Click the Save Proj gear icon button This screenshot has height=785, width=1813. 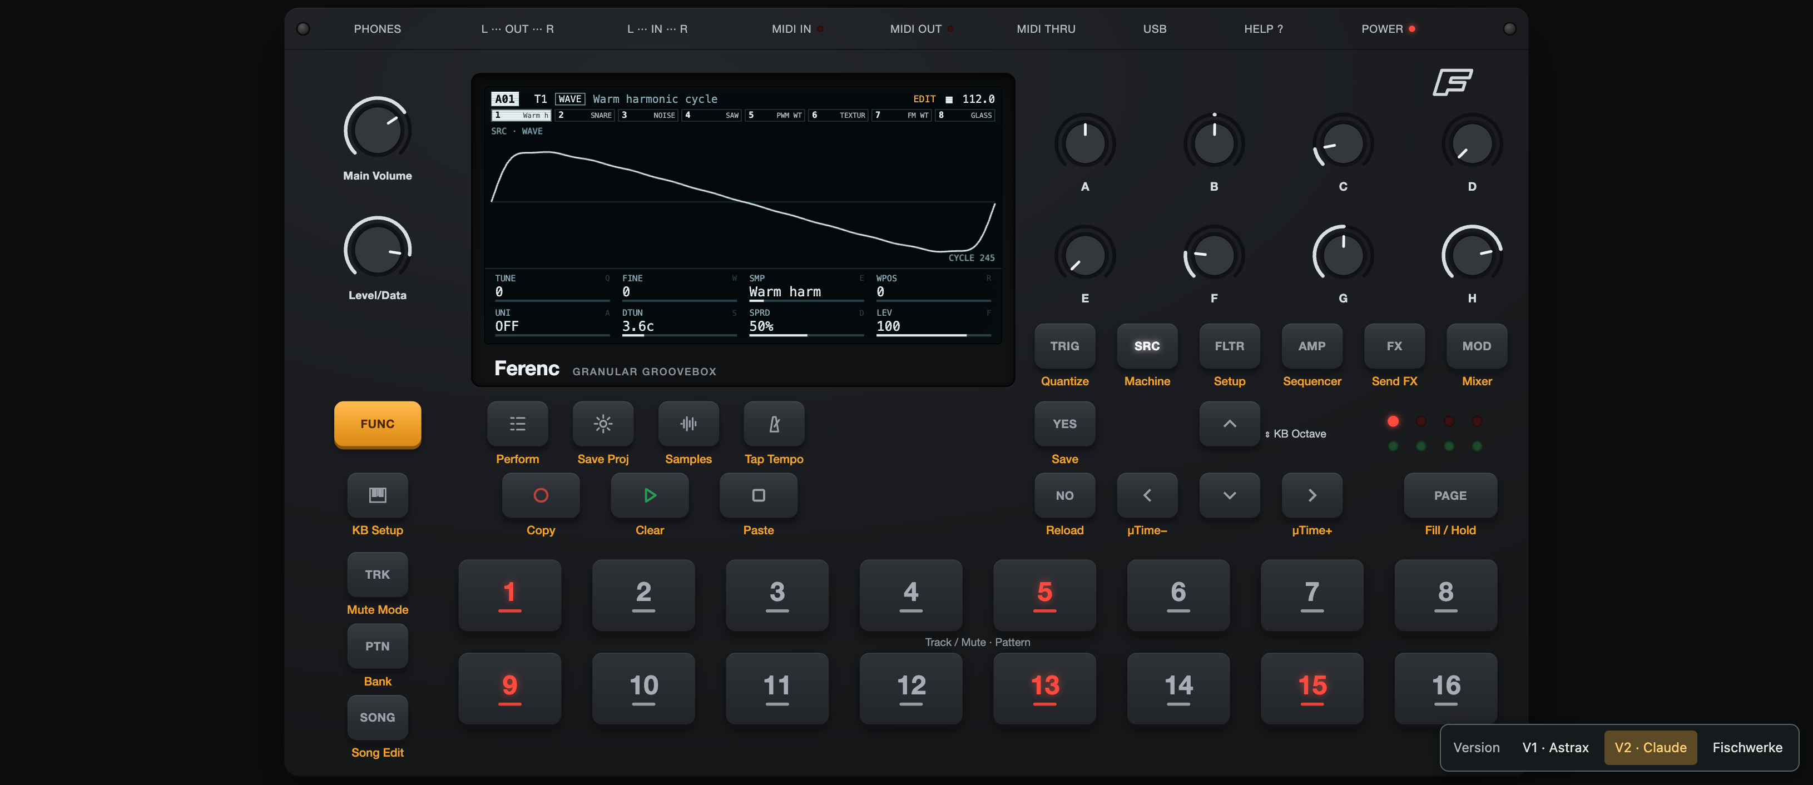(602, 424)
